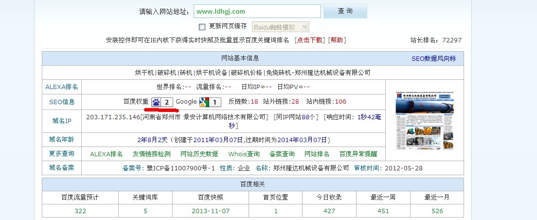Screen dimensions: 537x220
Task: Click the Baidu traffic estimate 322
Action: 80,211
